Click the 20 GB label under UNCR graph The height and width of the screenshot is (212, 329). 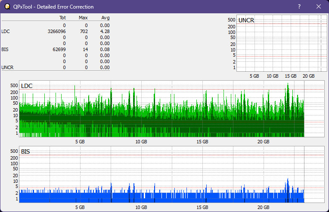point(309,76)
